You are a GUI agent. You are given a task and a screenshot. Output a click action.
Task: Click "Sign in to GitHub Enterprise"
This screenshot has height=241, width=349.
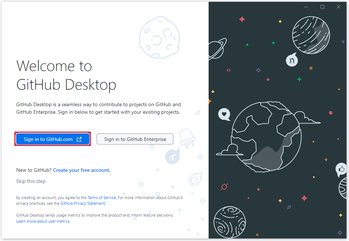coord(135,139)
